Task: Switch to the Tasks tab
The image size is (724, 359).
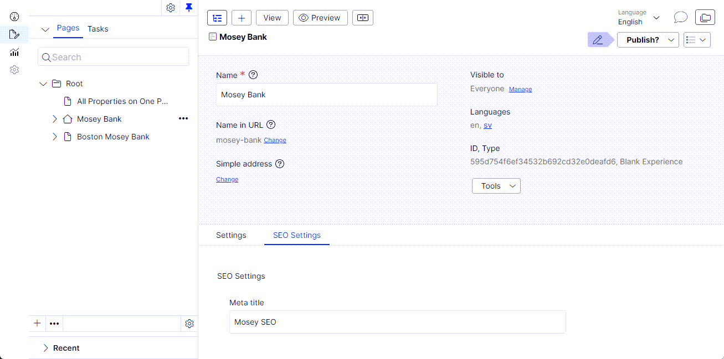Action: (x=98, y=29)
